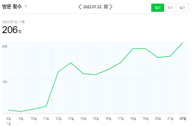This screenshot has width=192, height=126.
Task: Open the calendar date picker icon
Action: [x=106, y=7]
